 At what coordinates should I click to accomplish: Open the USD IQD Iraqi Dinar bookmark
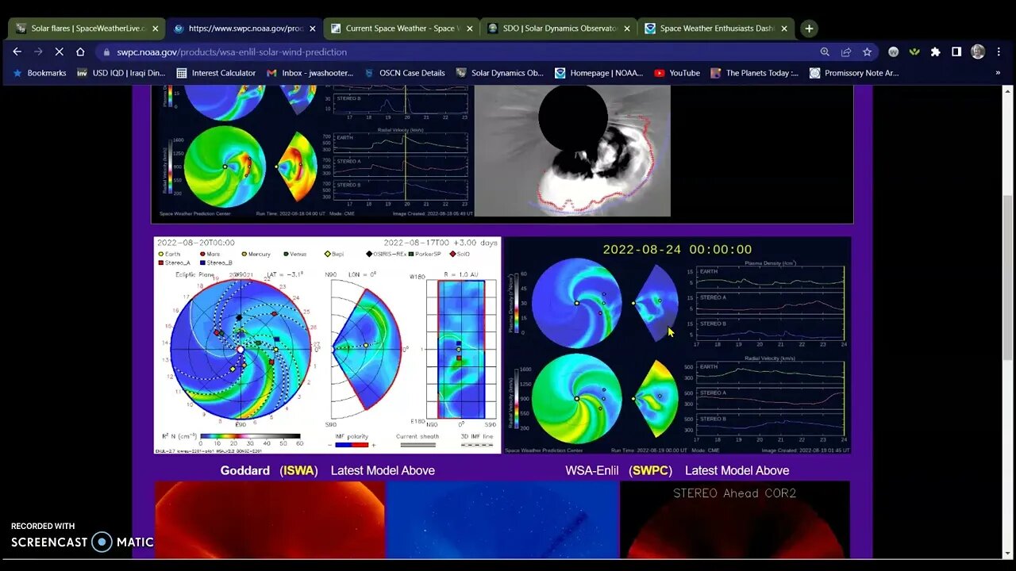[x=121, y=73]
